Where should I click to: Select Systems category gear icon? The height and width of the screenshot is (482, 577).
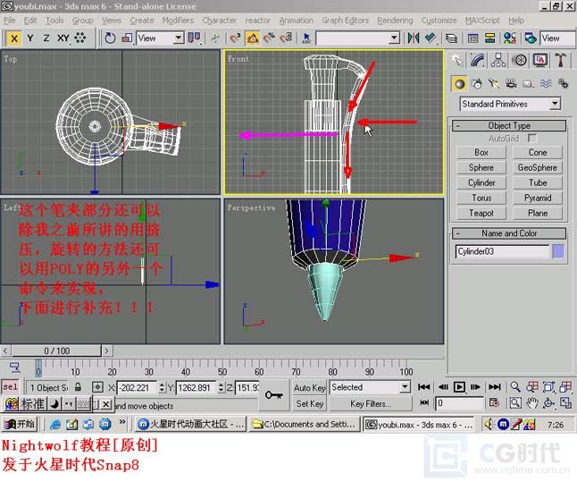[563, 84]
